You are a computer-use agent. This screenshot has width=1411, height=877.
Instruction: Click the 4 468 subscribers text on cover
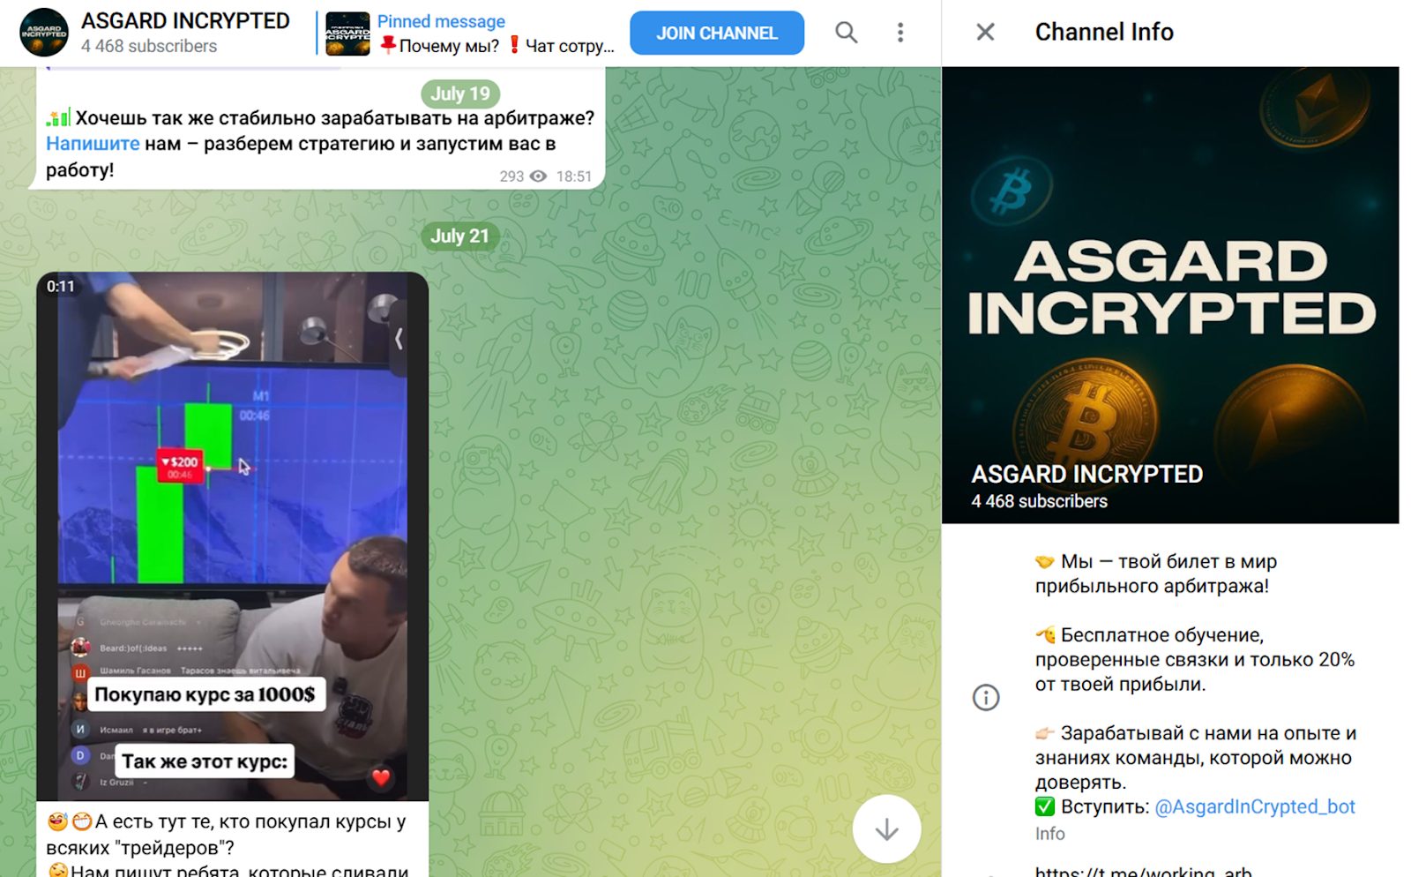(1039, 501)
